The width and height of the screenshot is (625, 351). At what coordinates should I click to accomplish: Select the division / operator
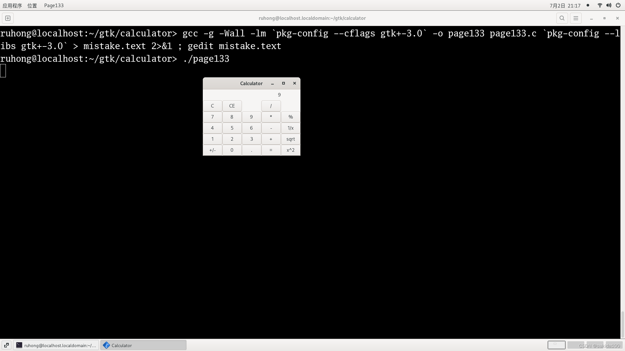pos(271,105)
